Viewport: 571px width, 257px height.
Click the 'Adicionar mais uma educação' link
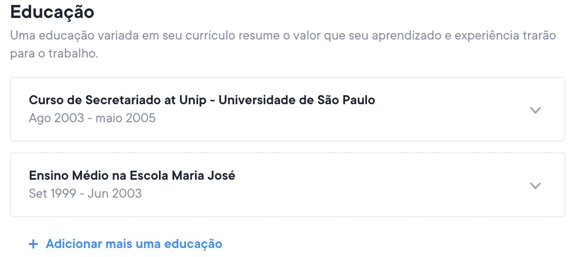[134, 244]
